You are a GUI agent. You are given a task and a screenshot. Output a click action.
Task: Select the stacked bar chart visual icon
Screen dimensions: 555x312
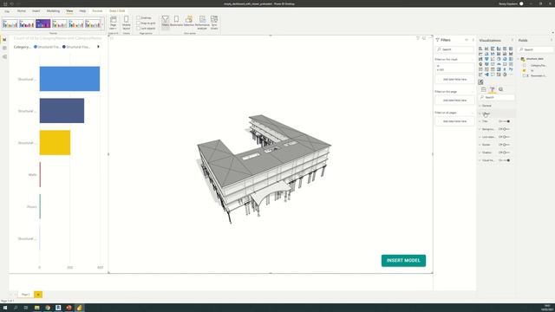click(480, 49)
